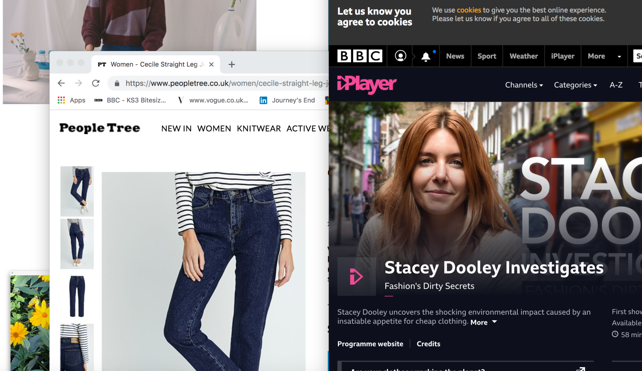The height and width of the screenshot is (371, 642).
Task: Go forward in Chrome browser
Action: (78, 83)
